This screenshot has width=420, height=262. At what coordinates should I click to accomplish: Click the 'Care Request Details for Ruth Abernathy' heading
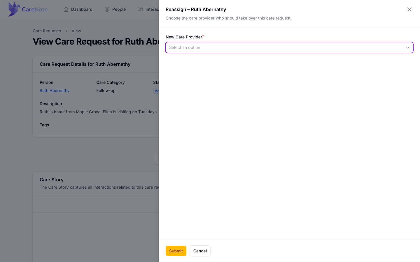point(85,64)
